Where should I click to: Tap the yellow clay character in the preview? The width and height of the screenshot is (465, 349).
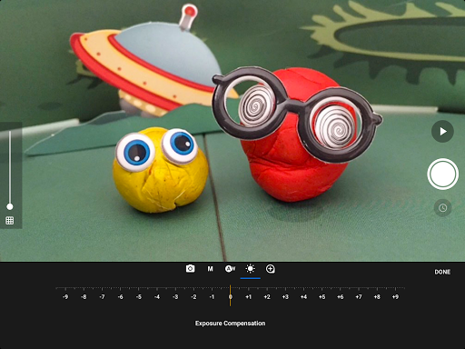(x=160, y=170)
